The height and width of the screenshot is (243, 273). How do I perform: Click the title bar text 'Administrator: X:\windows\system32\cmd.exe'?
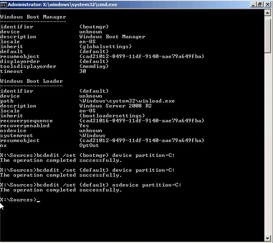(63, 5)
